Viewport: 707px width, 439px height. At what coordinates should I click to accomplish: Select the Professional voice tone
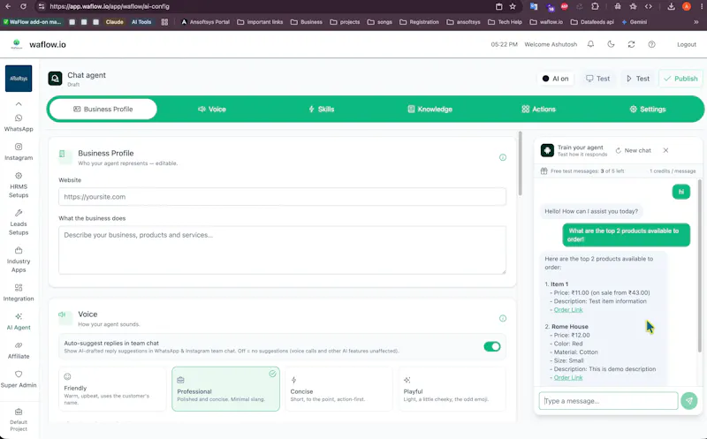(x=225, y=389)
